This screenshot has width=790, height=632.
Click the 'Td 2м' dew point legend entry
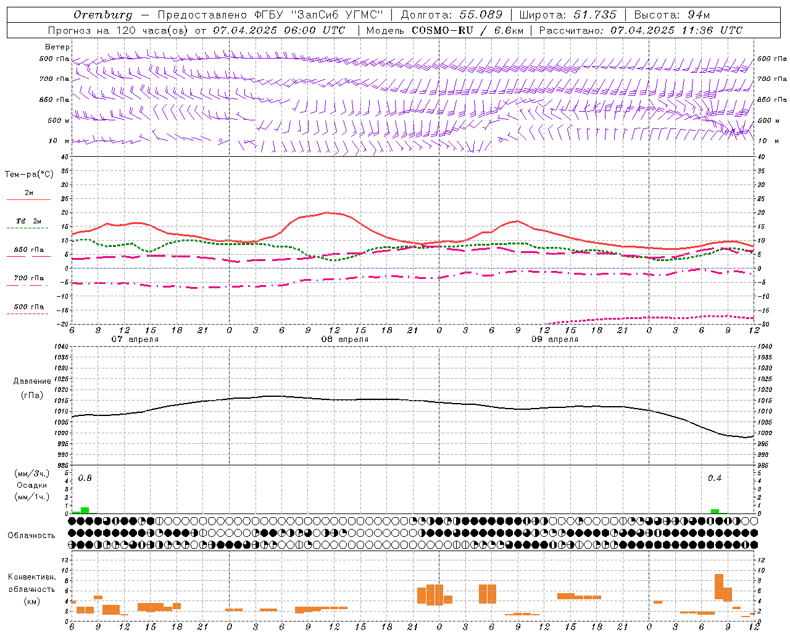point(29,221)
